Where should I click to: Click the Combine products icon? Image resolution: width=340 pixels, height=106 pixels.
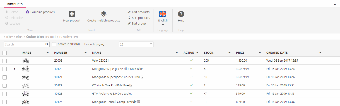[28, 12]
